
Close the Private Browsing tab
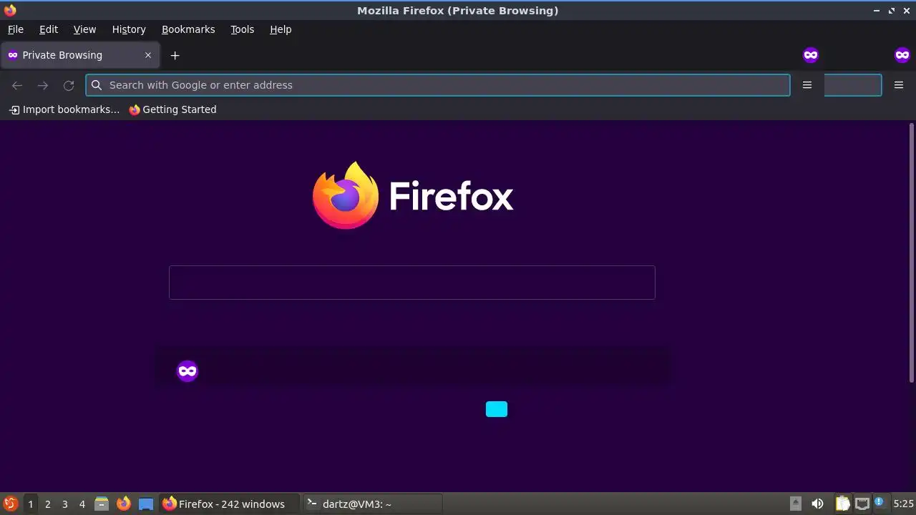click(148, 55)
